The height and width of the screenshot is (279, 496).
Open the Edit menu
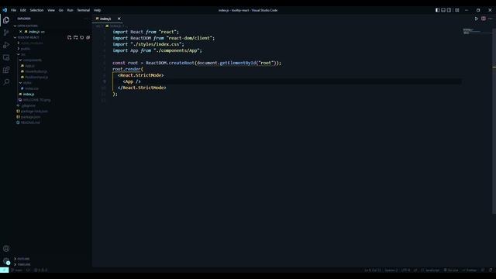pyautogui.click(x=22, y=10)
